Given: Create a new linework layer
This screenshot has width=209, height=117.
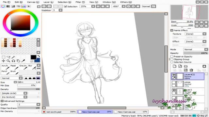Looking at the screenshot, I should 180,66.
